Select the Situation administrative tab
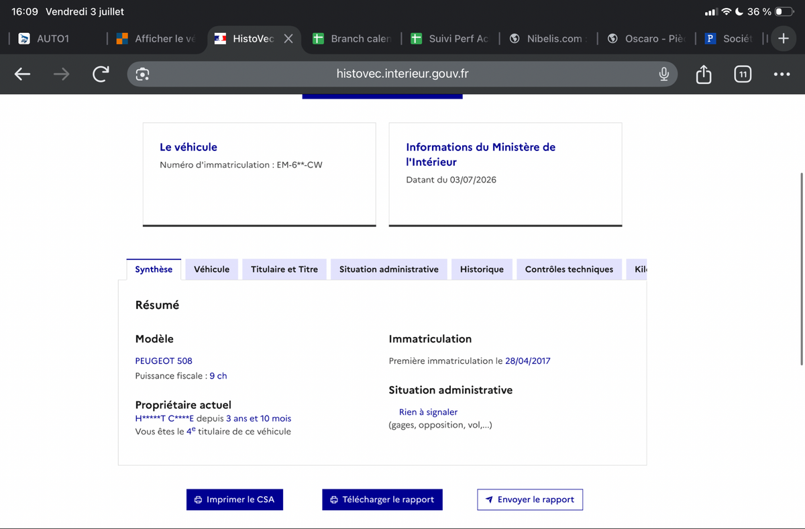 [x=389, y=269]
